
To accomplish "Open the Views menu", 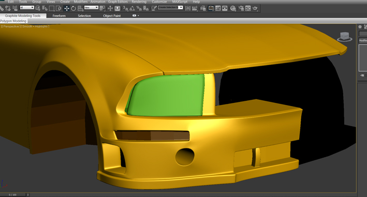I will point(51,2).
